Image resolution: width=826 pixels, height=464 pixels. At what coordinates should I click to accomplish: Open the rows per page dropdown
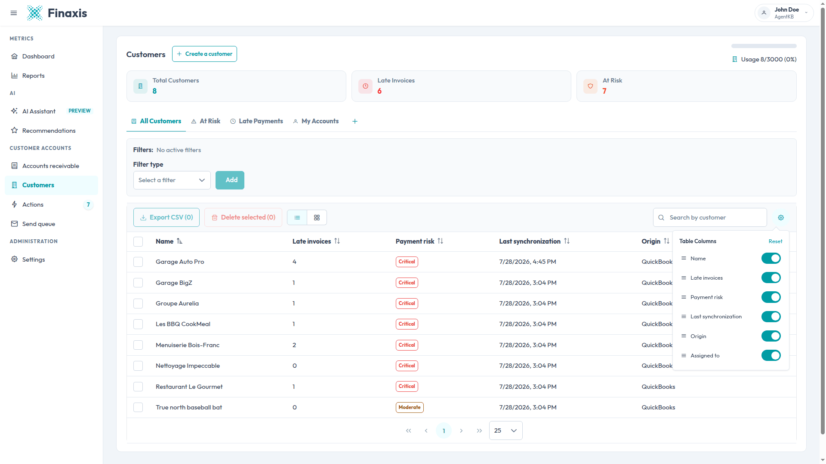pos(505,430)
